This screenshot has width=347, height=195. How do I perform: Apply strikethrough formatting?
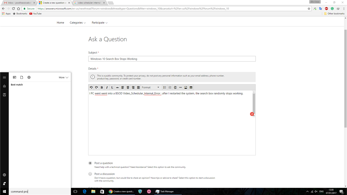(117, 88)
